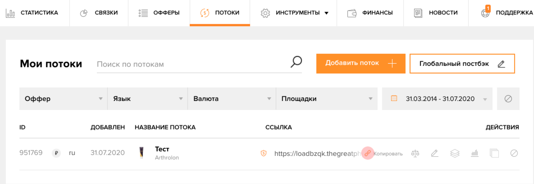Click the duplicate stream icon in actions
Image resolution: width=534 pixels, height=184 pixels.
coord(494,154)
